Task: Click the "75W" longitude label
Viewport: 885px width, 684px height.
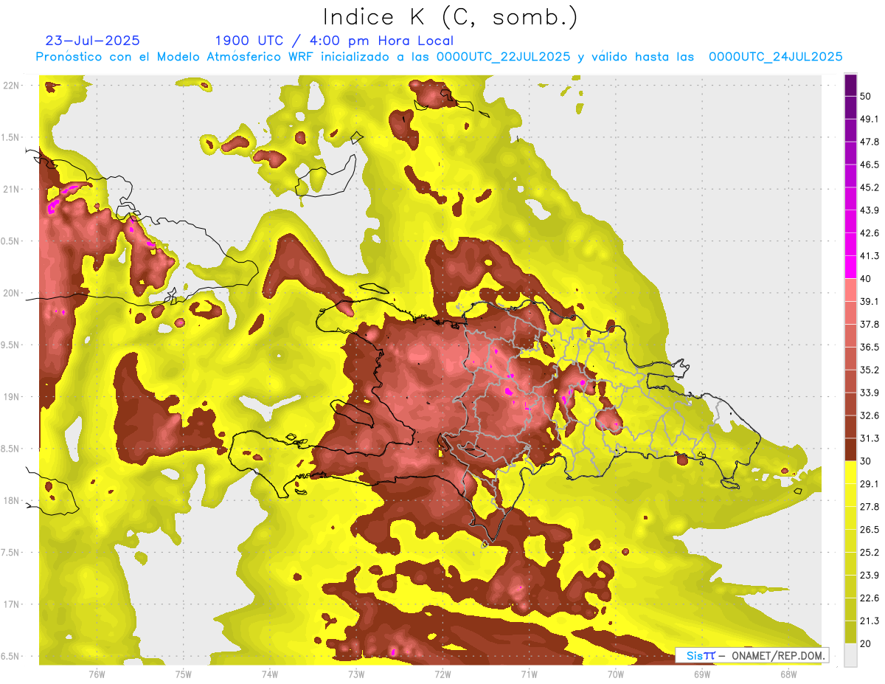Action: pos(184,674)
